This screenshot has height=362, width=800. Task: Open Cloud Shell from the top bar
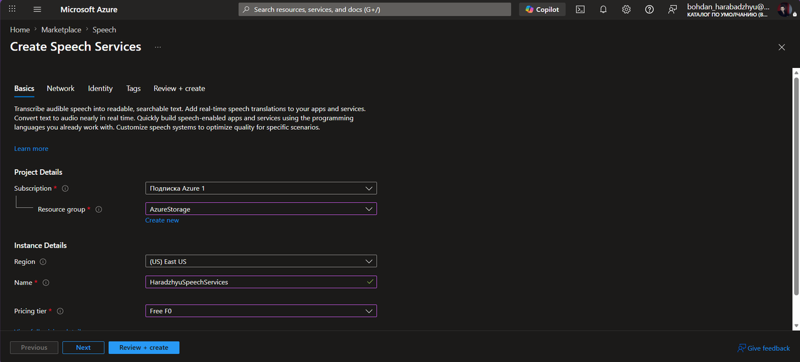pos(580,9)
